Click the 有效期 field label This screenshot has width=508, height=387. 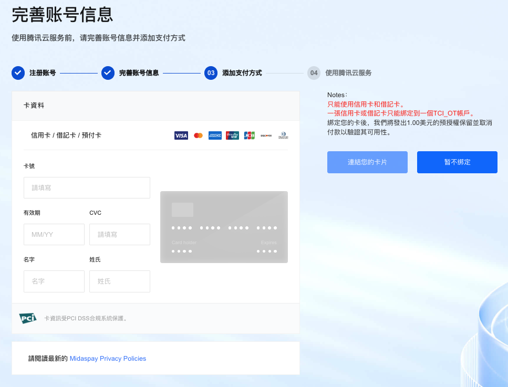(x=32, y=213)
